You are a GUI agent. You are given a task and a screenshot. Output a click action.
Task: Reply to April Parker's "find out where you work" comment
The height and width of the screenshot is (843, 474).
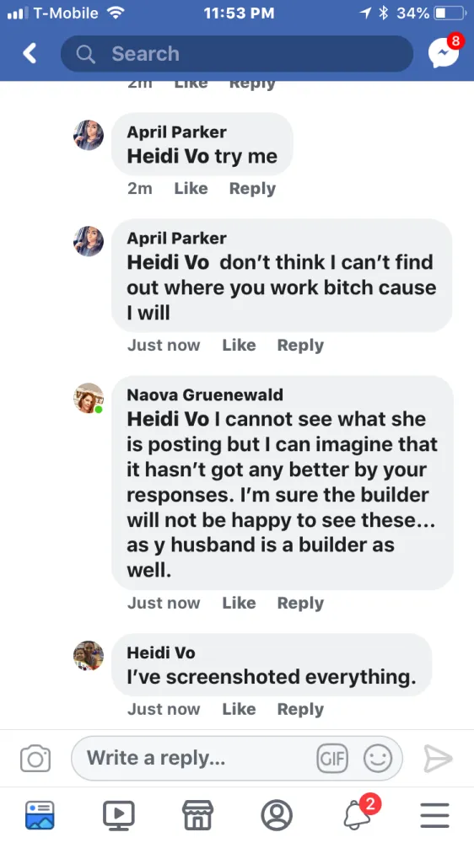(300, 345)
